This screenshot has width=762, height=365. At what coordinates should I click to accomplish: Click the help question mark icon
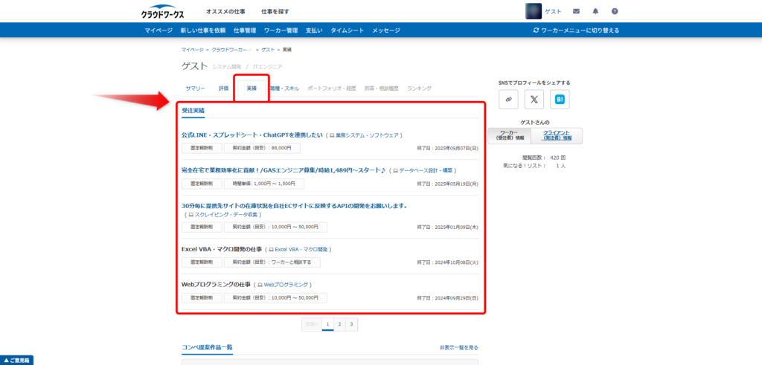pos(615,11)
